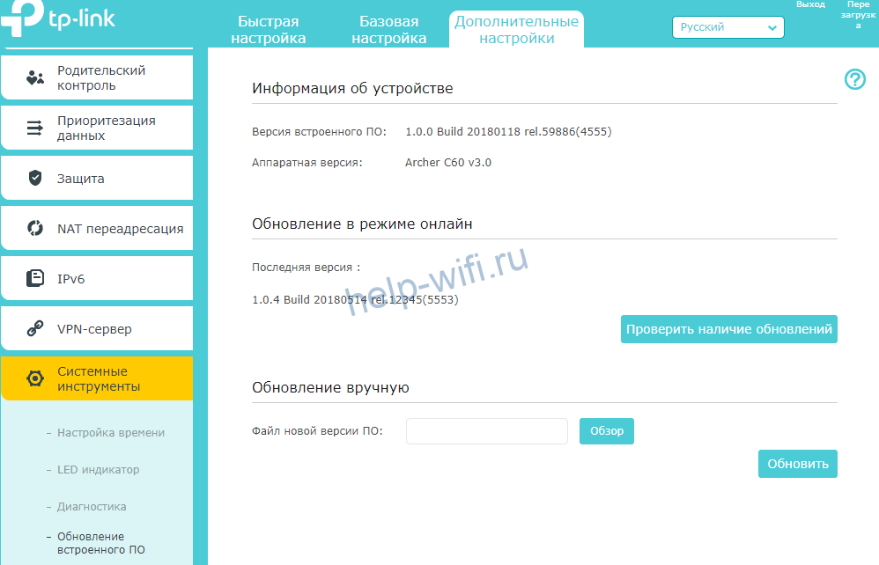Image resolution: width=879 pixels, height=565 pixels.
Task: Click the shield icon for Защита
Action: pos(35,179)
